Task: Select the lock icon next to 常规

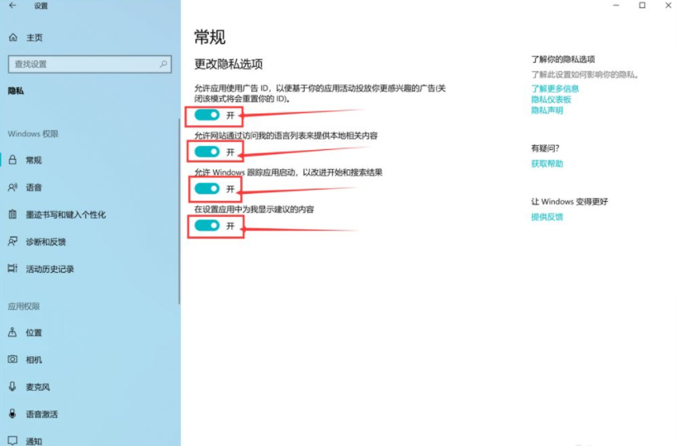Action: click(12, 160)
